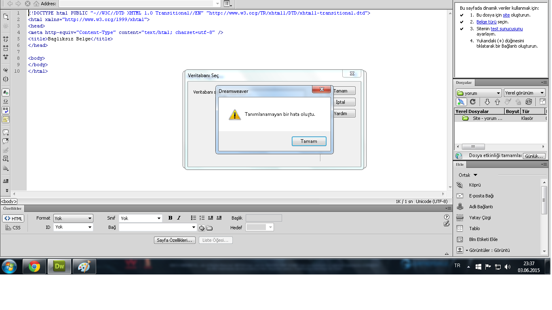552x310 pixels.
Task: Apply ordered list in Properties
Action: (x=202, y=218)
